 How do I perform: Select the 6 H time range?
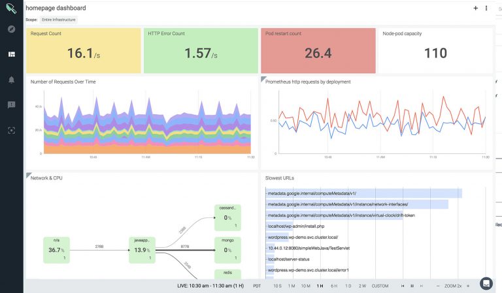pyautogui.click(x=334, y=286)
